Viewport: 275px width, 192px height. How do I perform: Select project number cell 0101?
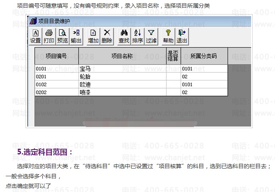pos(56,69)
